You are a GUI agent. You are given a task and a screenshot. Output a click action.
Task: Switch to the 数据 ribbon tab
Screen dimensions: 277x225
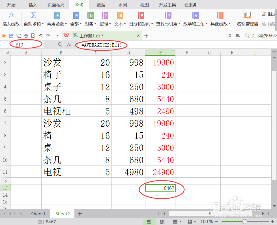pos(100,5)
